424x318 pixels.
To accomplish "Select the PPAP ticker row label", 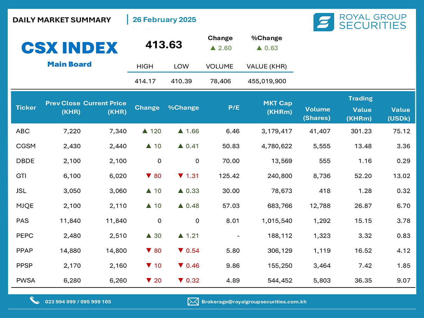I will tap(25, 251).
